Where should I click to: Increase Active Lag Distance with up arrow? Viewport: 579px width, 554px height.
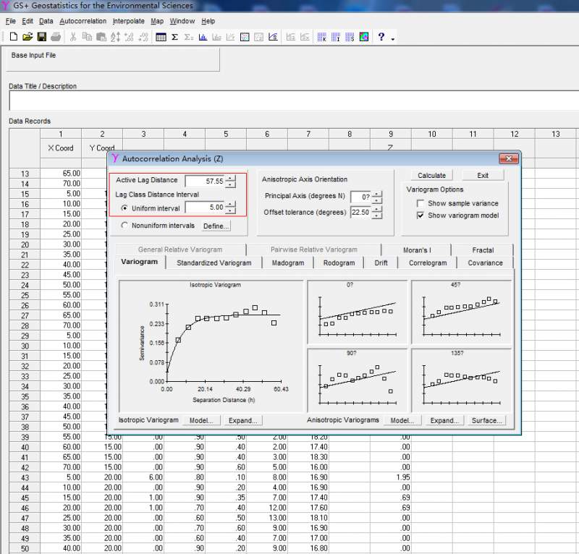(x=230, y=177)
